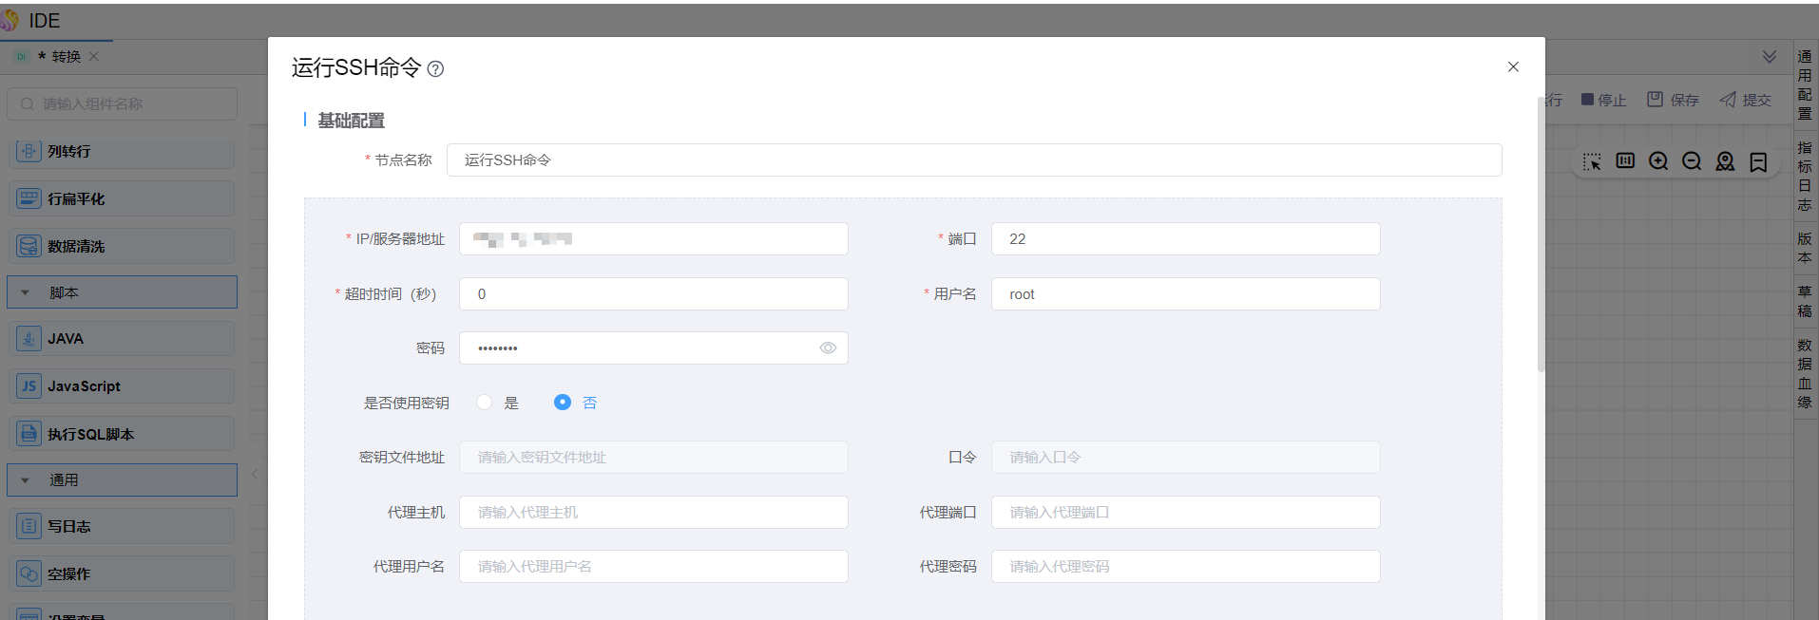Click the 列转行 component icon
This screenshot has width=1819, height=620.
coord(29,151)
